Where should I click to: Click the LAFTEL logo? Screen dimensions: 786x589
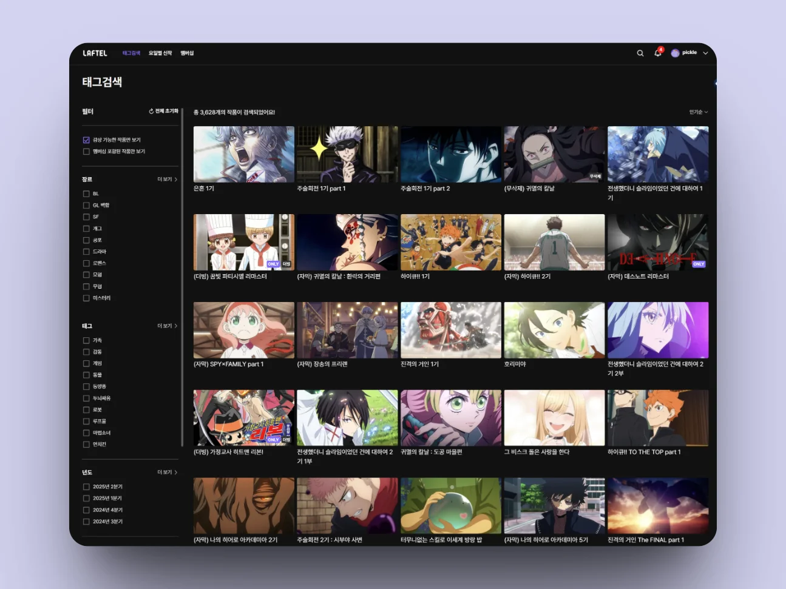tap(95, 53)
